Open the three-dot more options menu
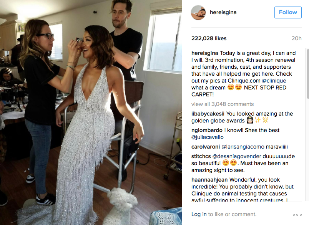309x225 pixels. [297, 215]
